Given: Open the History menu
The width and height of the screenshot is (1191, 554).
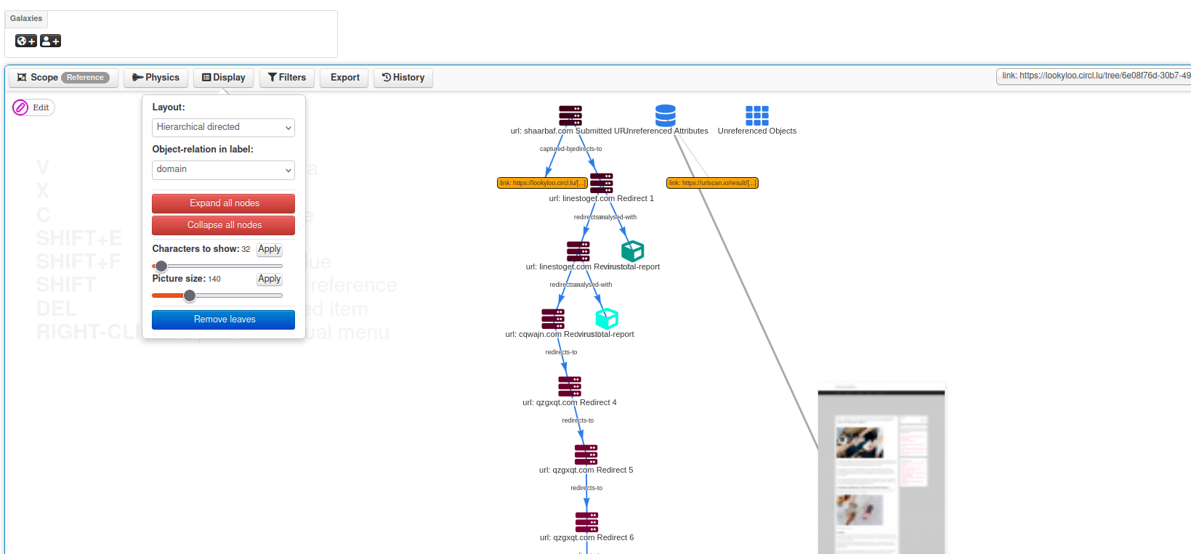Looking at the screenshot, I should tap(403, 78).
